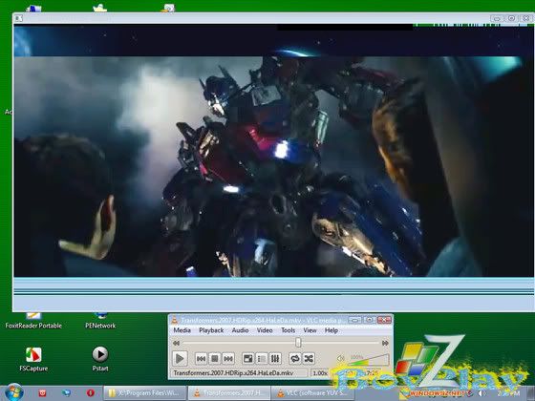Click the Transformers.2007 filename in status bar
This screenshot has height=401, width=535.
click(x=233, y=373)
